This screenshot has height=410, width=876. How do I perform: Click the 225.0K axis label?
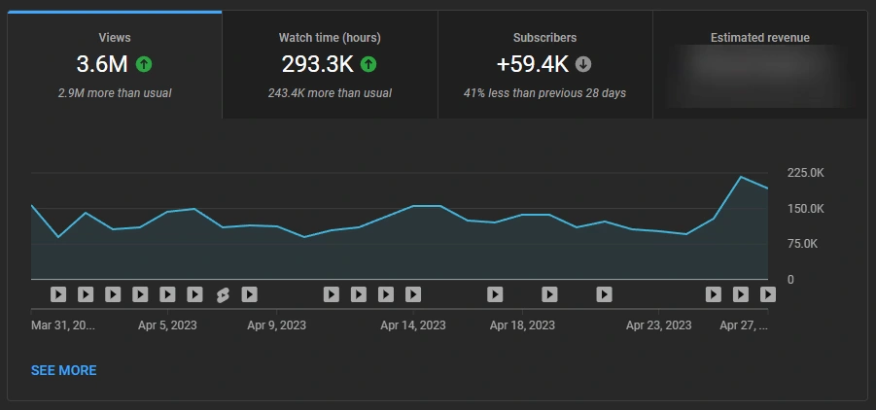(805, 173)
